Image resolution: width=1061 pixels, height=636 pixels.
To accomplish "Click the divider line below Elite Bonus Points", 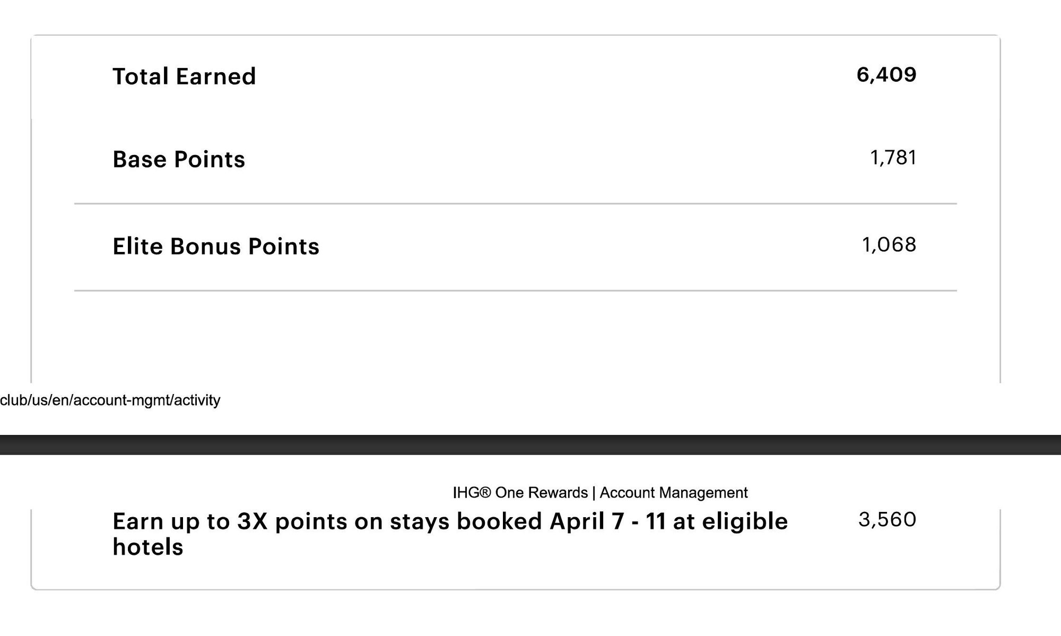I will 515,291.
